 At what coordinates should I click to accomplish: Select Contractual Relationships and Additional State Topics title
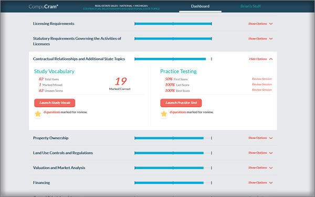(79, 59)
